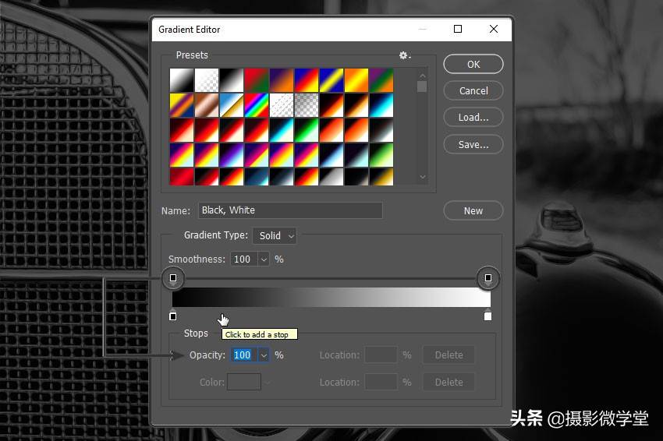Create a new preset with New button

click(x=473, y=211)
